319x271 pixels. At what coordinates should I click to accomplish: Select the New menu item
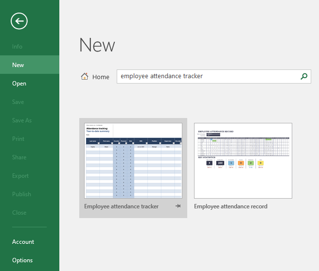(30, 65)
